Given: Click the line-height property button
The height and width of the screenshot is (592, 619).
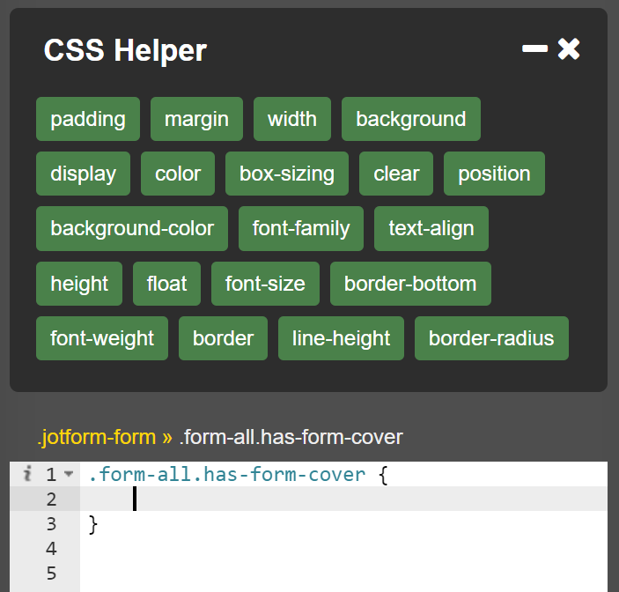Looking at the screenshot, I should (x=341, y=338).
